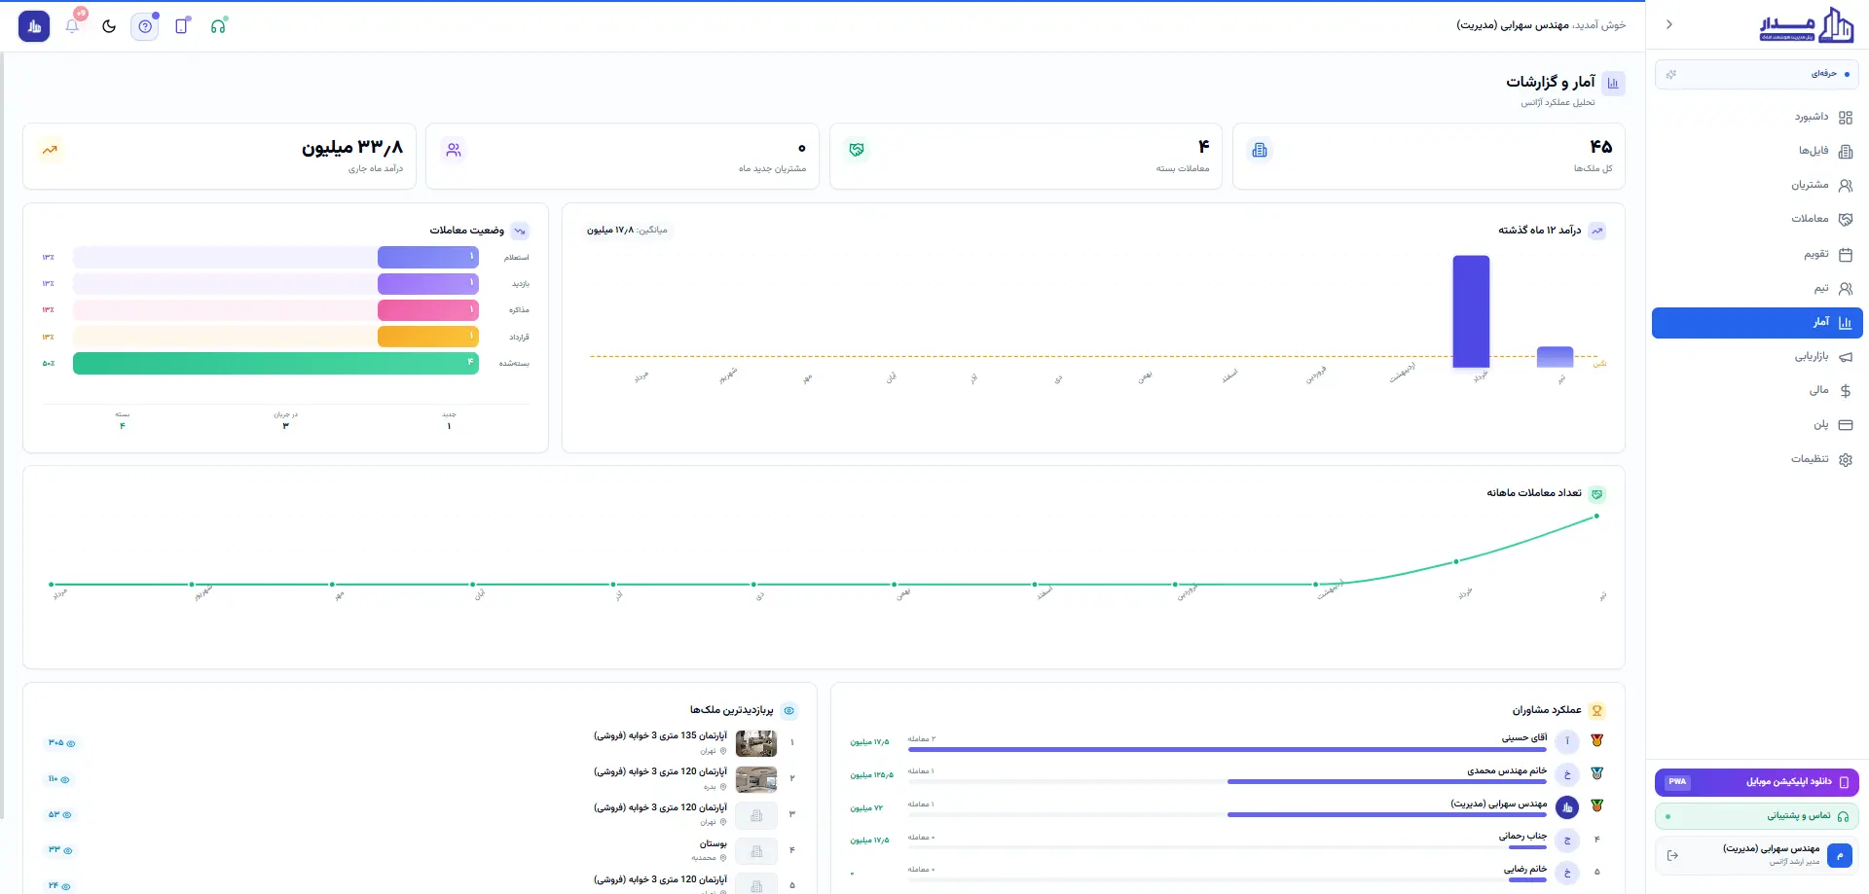Click advisor آقای حسینی name
The height and width of the screenshot is (894, 1869).
1524,737
